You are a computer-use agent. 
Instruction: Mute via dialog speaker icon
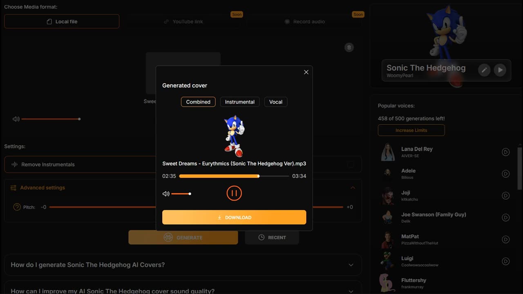(166, 194)
